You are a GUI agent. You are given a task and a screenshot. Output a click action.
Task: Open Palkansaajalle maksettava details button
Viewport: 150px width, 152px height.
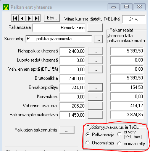[95, 115]
